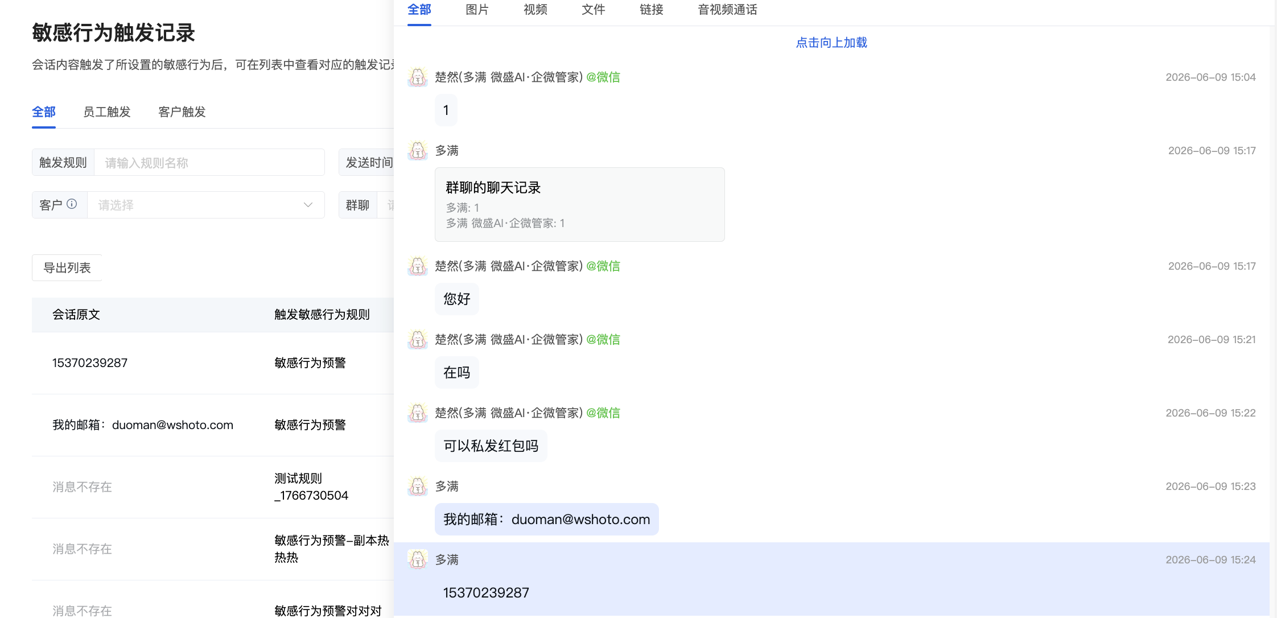
Task: Click the 测试规则_1766730504 rule cell
Action: tap(311, 487)
